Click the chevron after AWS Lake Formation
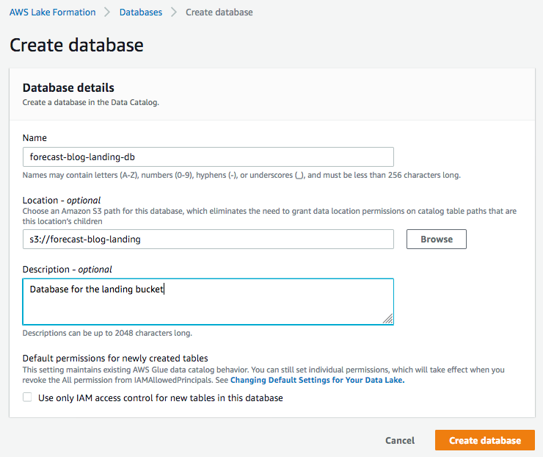The width and height of the screenshot is (543, 457). pyautogui.click(x=107, y=12)
